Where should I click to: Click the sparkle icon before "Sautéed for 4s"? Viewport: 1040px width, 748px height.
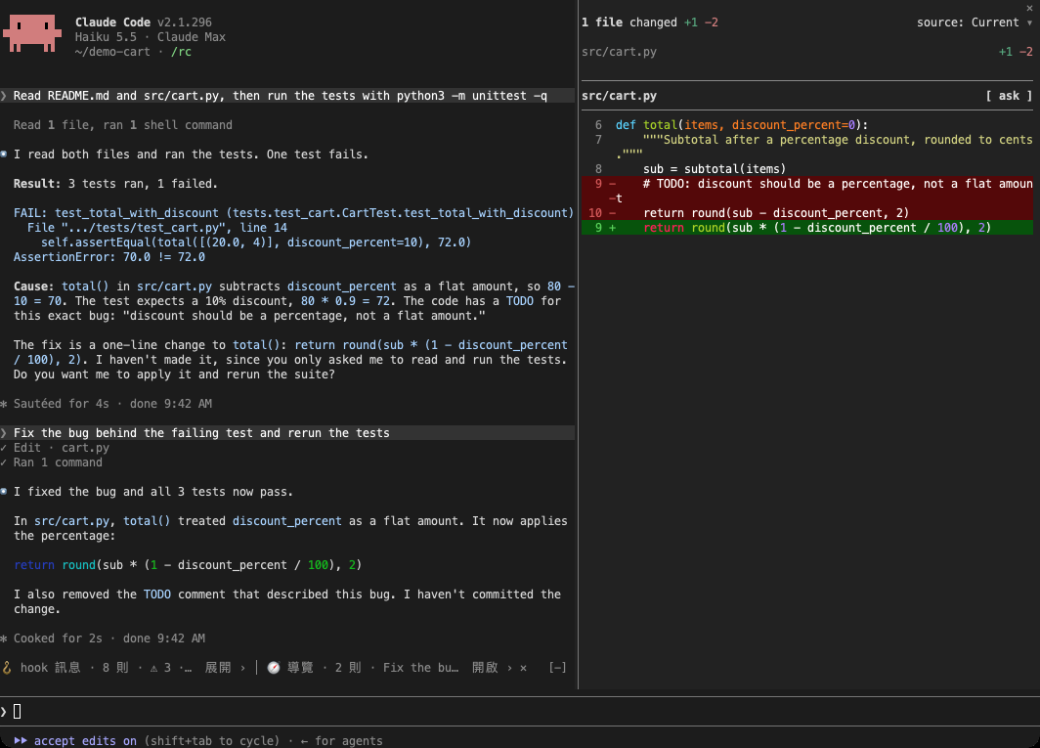(x=4, y=404)
